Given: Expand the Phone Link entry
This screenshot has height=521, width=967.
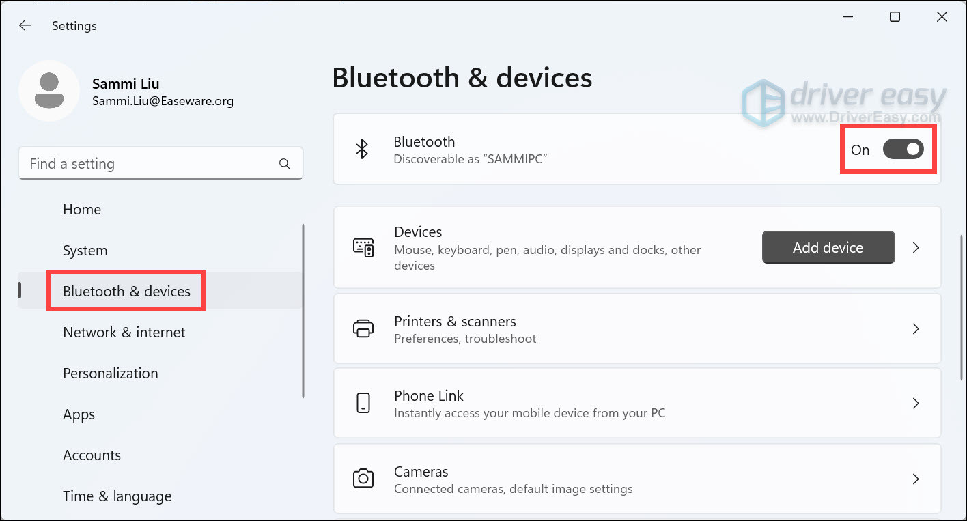Looking at the screenshot, I should point(916,403).
